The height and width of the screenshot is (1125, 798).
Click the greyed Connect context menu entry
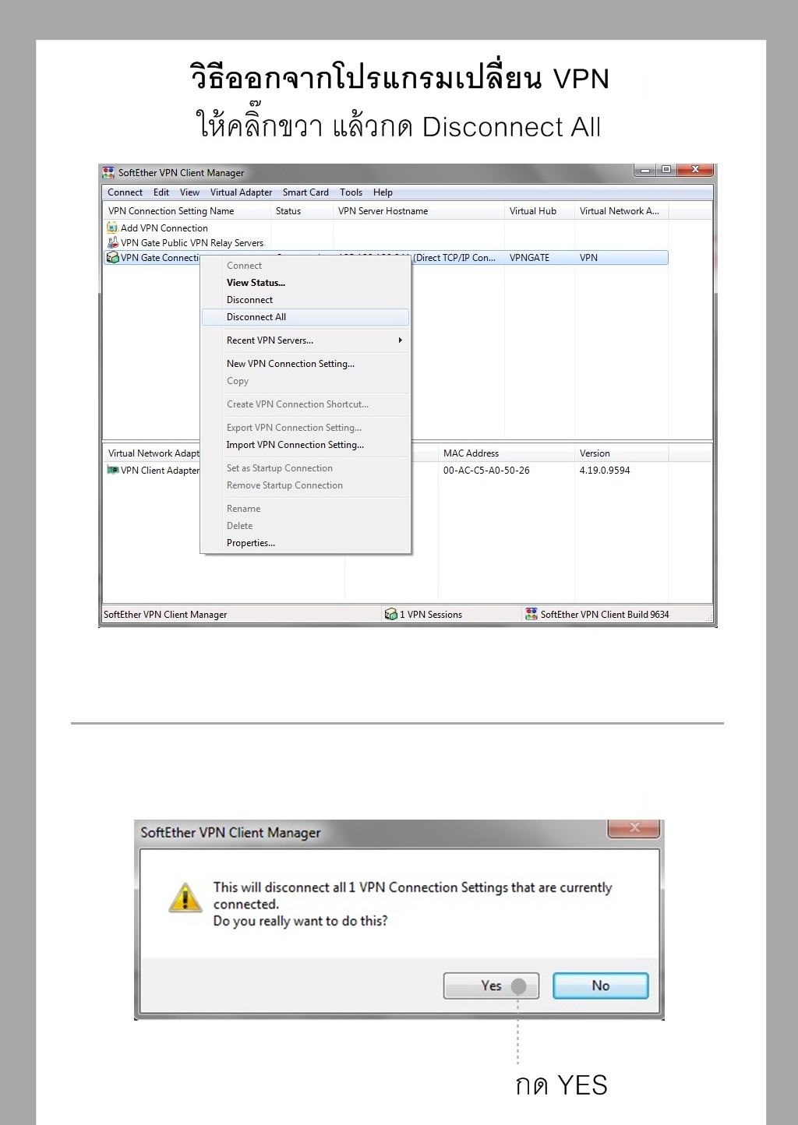(305, 266)
